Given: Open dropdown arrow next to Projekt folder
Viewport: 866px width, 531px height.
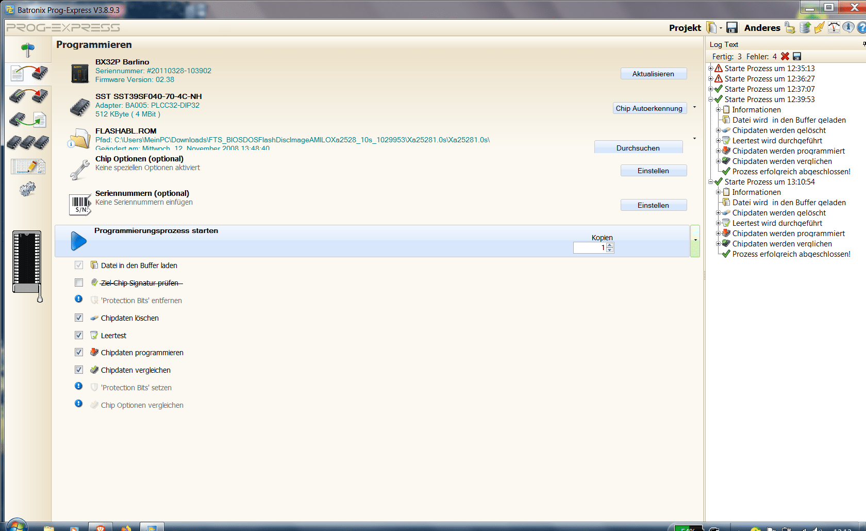Looking at the screenshot, I should 721,28.
